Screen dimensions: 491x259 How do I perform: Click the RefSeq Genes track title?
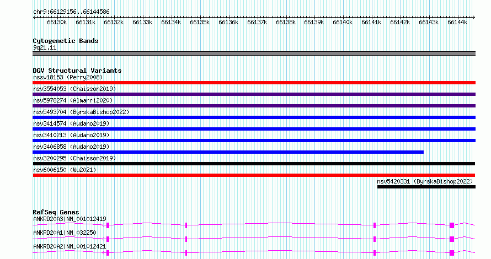click(x=56, y=212)
